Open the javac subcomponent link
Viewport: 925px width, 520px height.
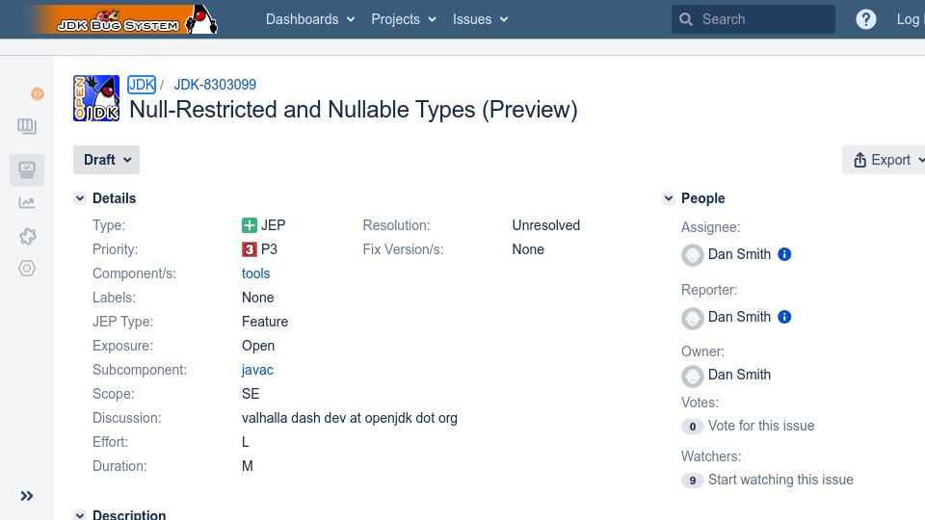257,370
